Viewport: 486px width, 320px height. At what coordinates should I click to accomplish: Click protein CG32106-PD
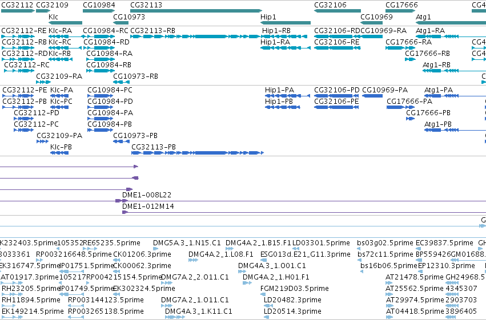(336, 96)
